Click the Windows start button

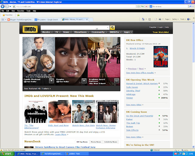[x=7, y=154]
